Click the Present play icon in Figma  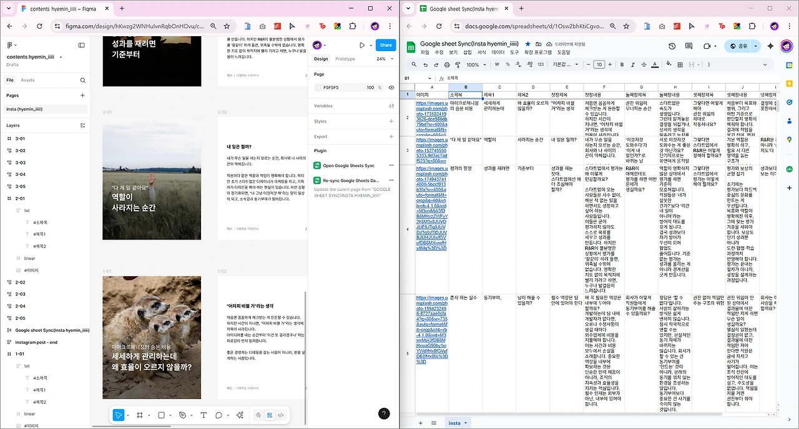coord(362,45)
